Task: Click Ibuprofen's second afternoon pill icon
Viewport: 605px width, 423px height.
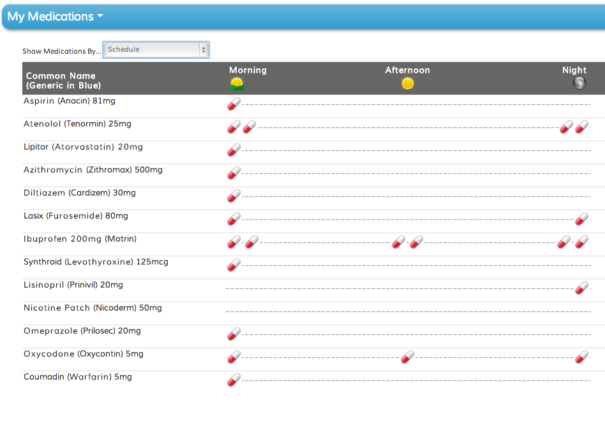Action: (x=417, y=242)
